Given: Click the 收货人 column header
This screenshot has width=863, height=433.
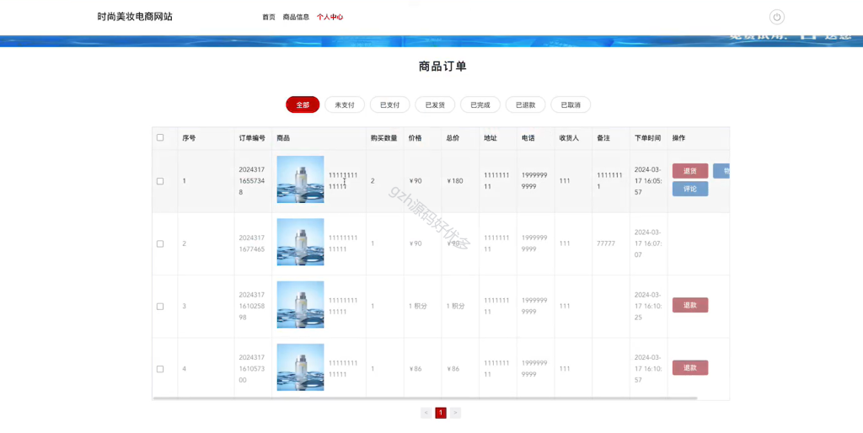Looking at the screenshot, I should 569,138.
